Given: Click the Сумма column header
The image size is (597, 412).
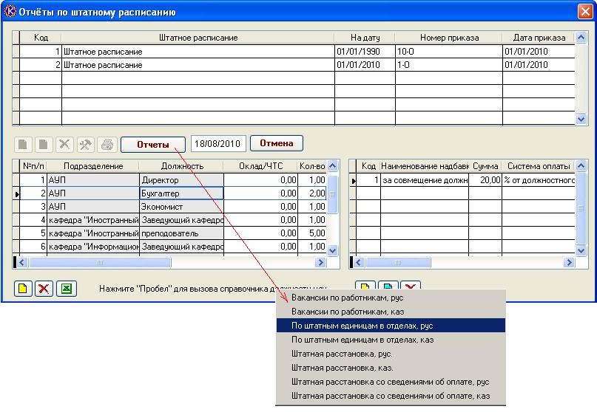Looking at the screenshot, I should (485, 166).
